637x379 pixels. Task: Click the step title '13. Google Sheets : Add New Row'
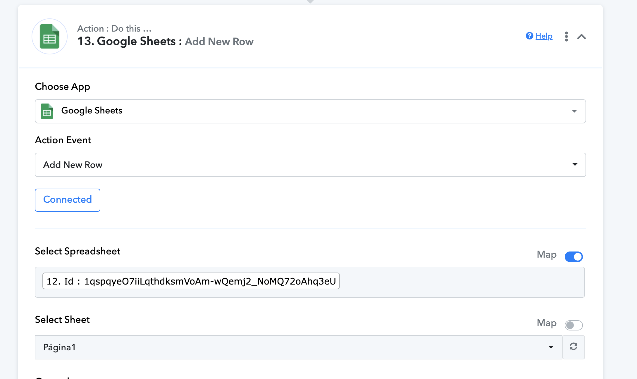click(166, 41)
